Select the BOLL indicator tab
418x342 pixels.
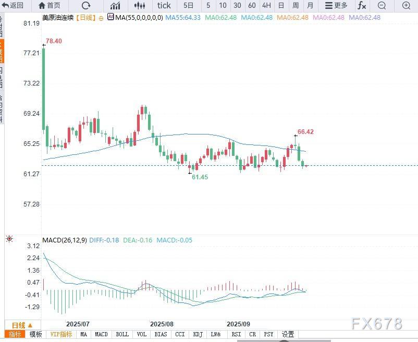122,334
